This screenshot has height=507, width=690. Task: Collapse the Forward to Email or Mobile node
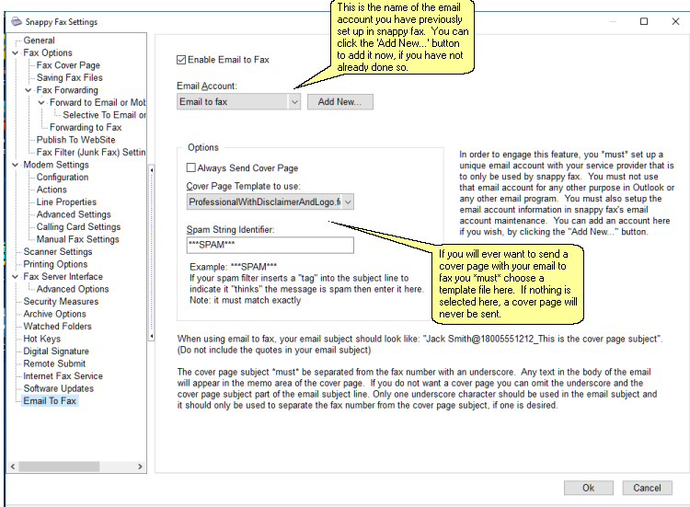[41, 102]
